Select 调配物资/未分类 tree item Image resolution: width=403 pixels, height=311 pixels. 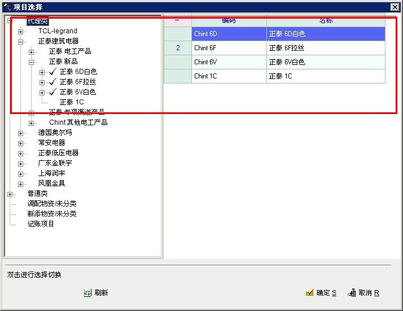pyautogui.click(x=52, y=204)
